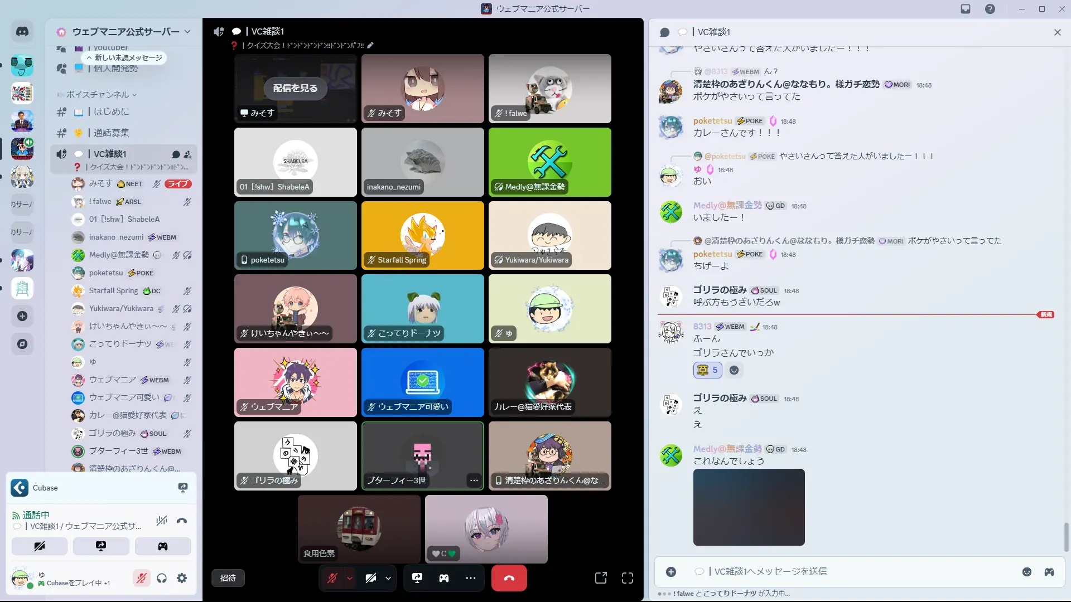Click message input field for VC雑談1
Viewport: 1071px width, 602px height.
coord(837,571)
